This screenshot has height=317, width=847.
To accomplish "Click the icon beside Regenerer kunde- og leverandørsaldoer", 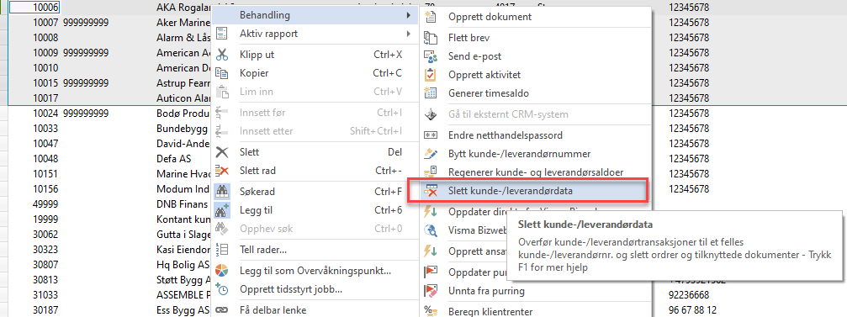I will point(431,172).
